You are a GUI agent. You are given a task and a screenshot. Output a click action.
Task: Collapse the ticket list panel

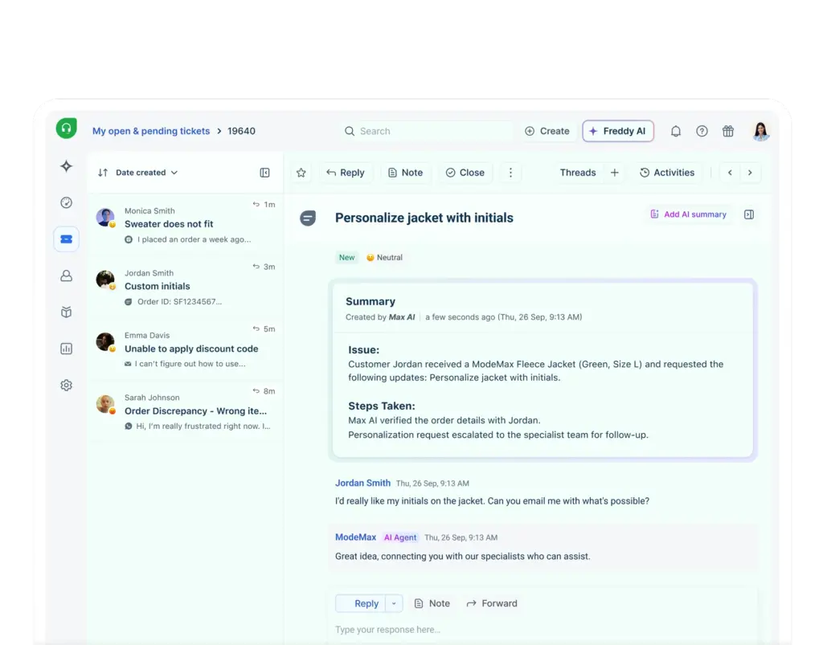click(264, 173)
